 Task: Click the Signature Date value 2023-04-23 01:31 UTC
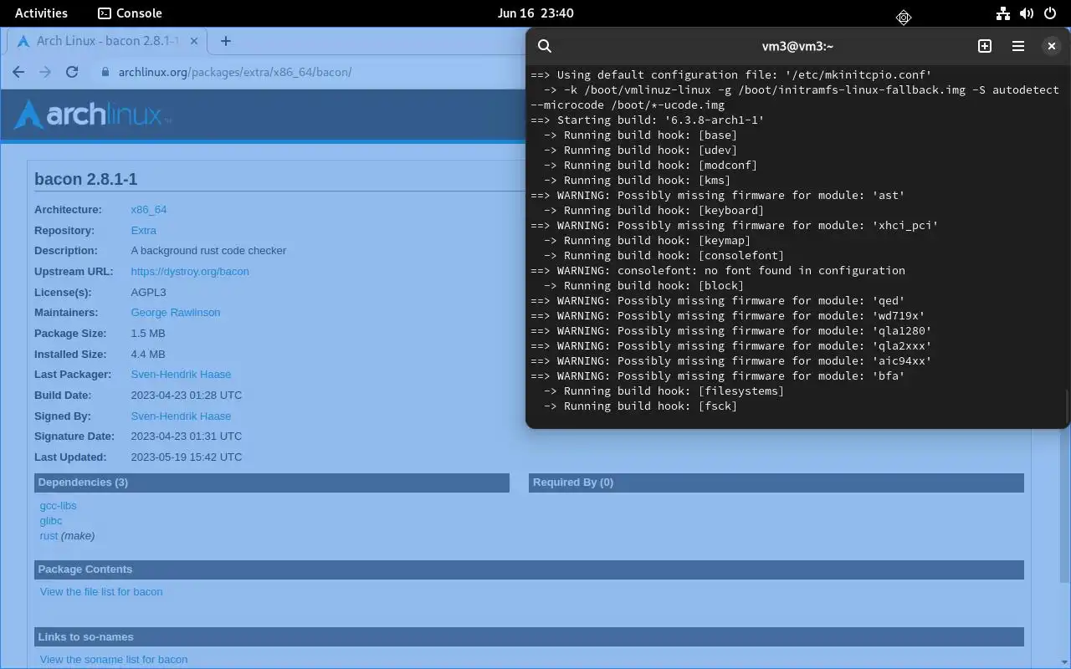click(187, 436)
